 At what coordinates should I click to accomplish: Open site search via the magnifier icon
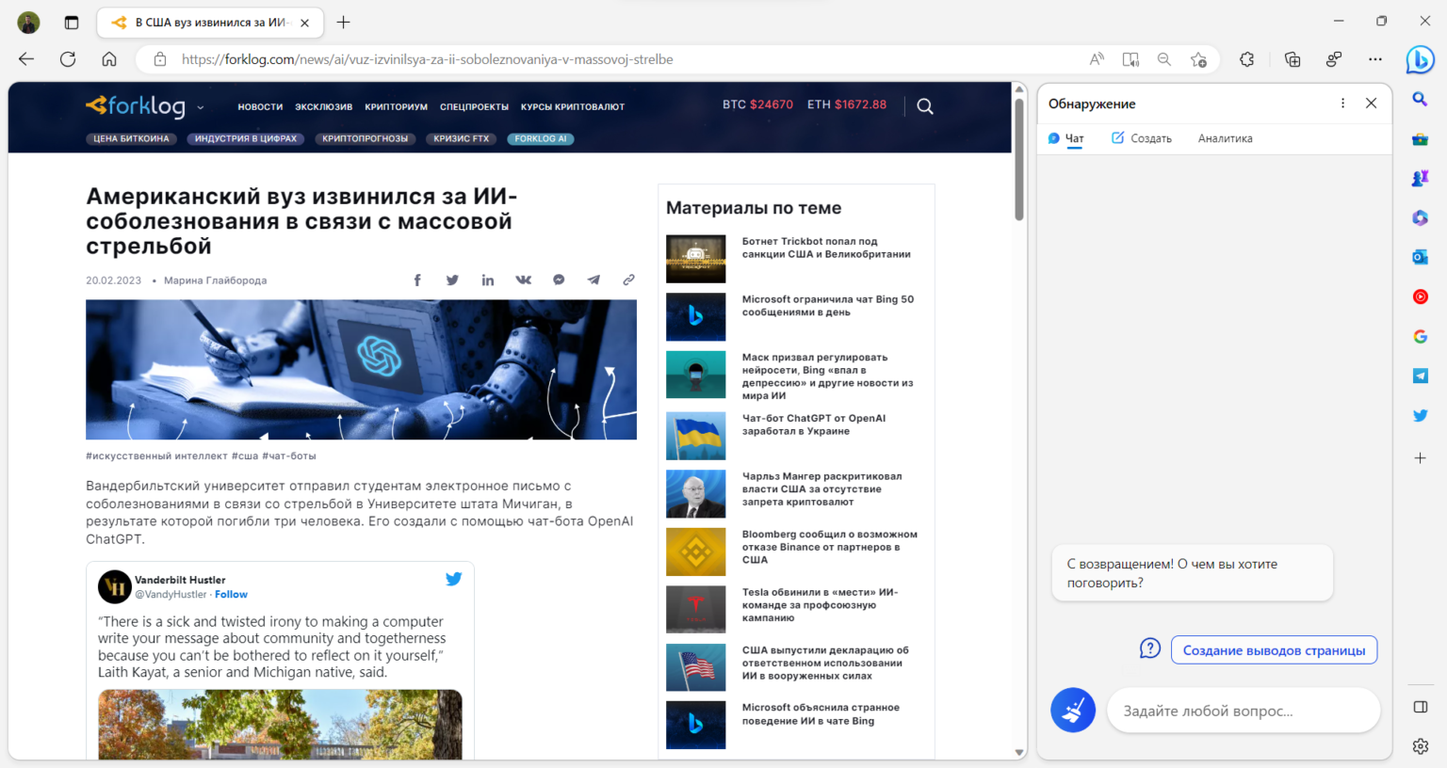pos(924,106)
